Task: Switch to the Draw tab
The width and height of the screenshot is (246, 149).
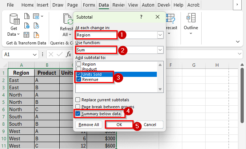Action: click(58, 5)
